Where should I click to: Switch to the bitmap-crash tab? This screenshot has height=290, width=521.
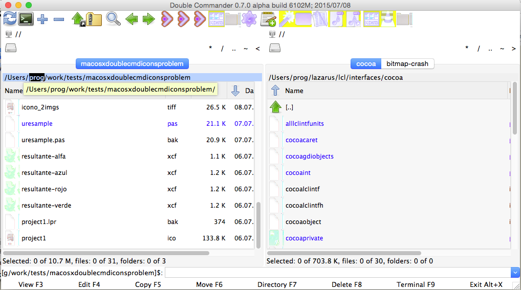point(407,64)
